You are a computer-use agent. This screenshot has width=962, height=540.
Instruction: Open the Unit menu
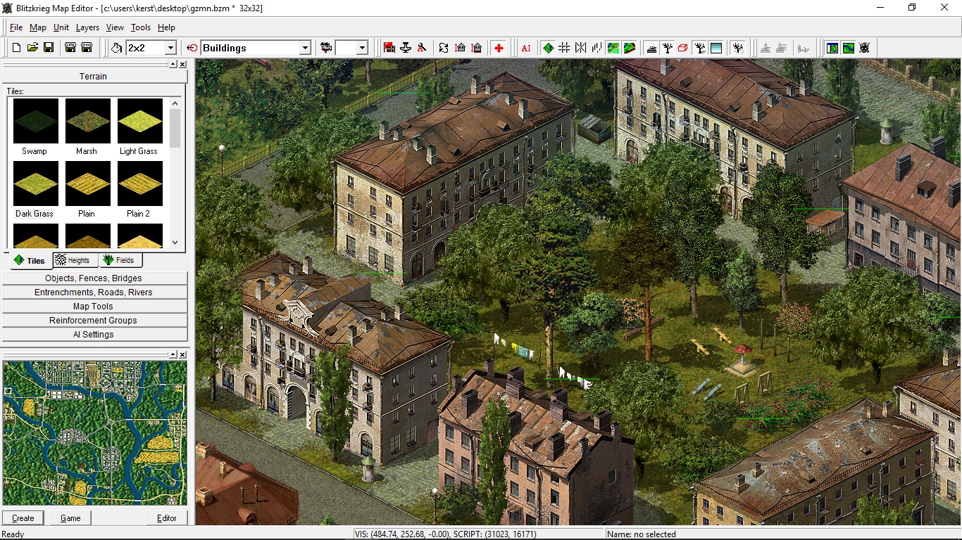coord(61,27)
